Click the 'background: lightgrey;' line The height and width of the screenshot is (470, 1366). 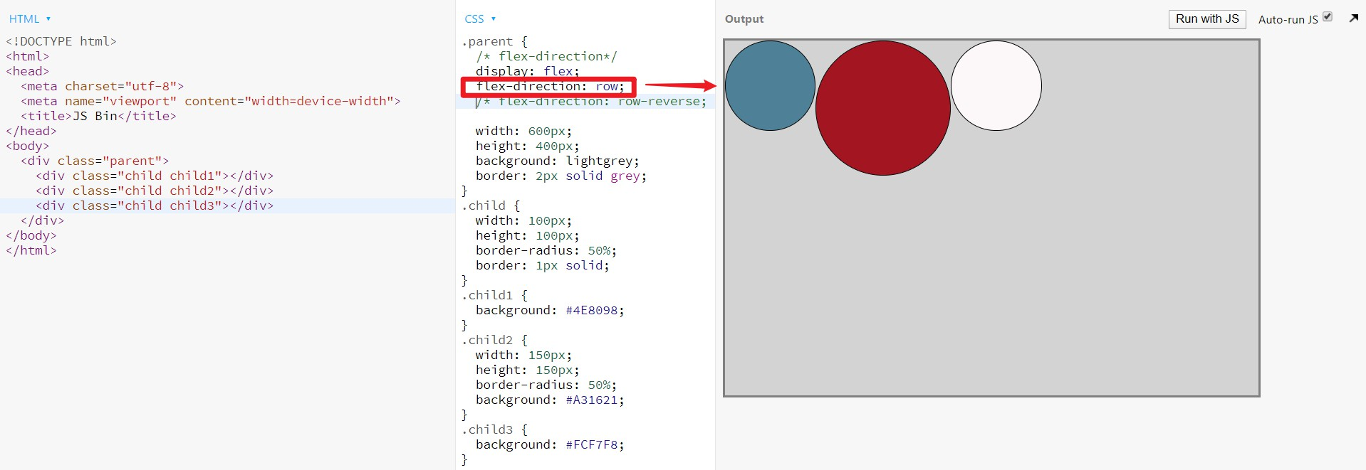pos(558,161)
